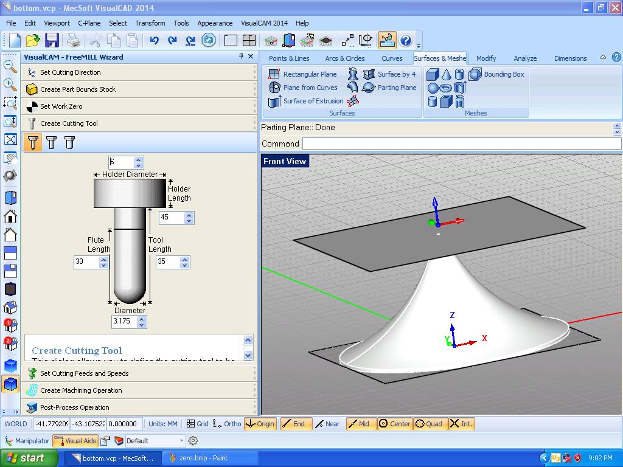Toggle the Int. snap

(x=462, y=424)
